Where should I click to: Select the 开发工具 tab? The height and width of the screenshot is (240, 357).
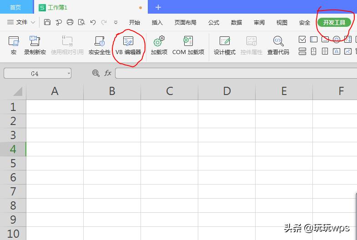tap(334, 22)
